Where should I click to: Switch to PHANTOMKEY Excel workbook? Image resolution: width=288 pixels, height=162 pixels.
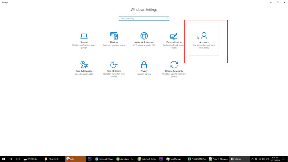197,159
